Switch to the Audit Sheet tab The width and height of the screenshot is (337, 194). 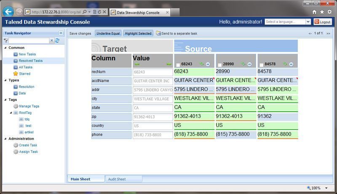pyautogui.click(x=123, y=179)
